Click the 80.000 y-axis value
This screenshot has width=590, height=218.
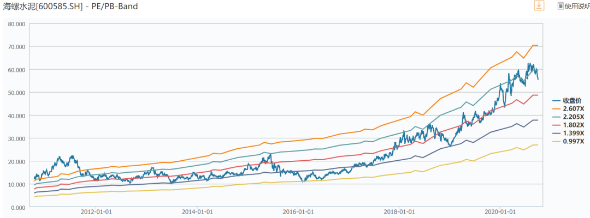16,23
